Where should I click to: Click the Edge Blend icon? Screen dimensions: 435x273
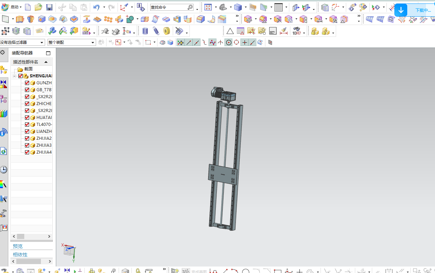(201, 19)
